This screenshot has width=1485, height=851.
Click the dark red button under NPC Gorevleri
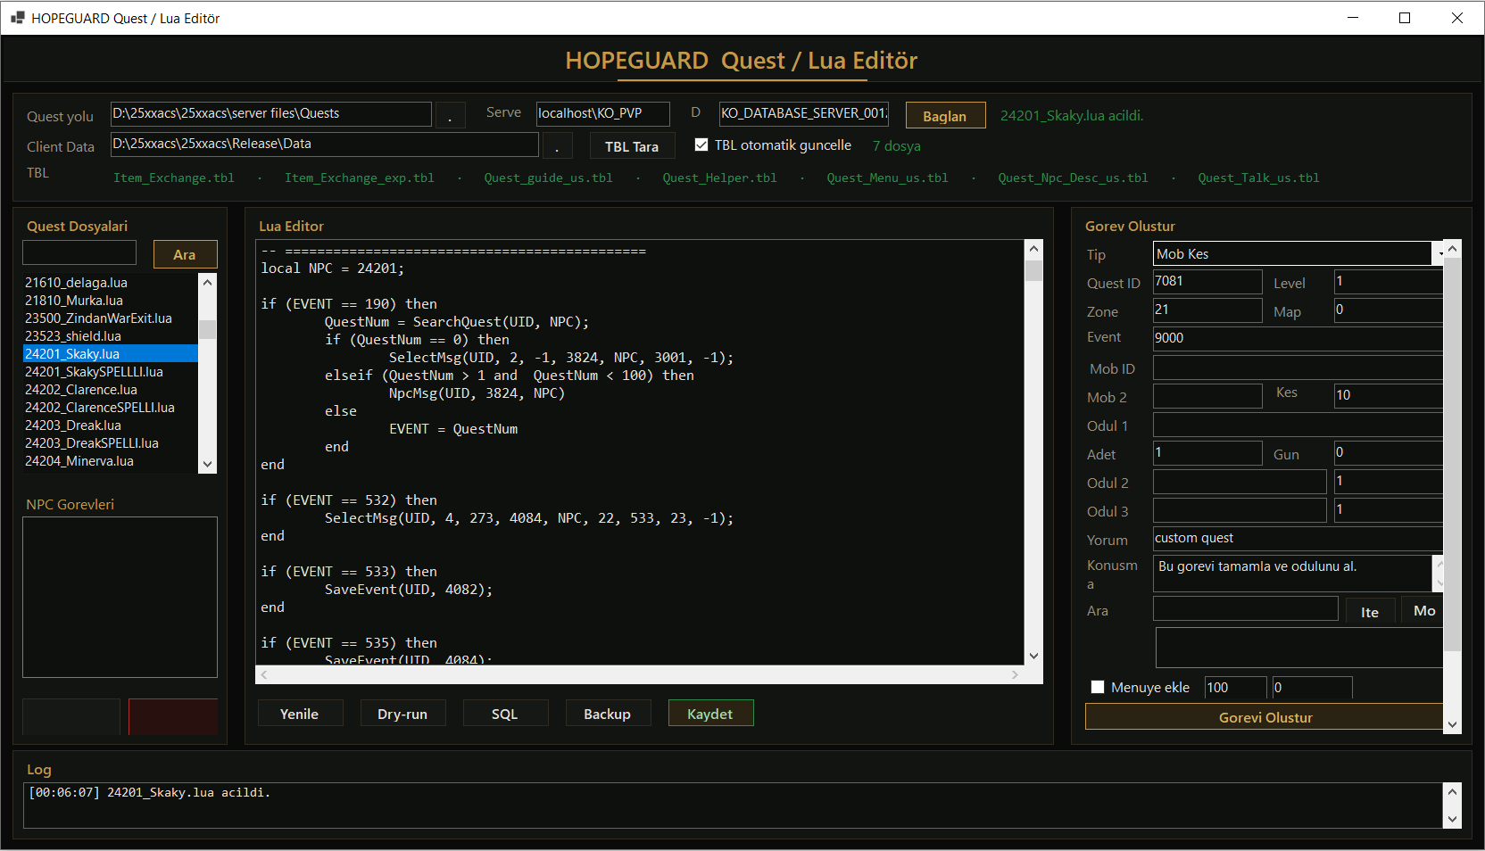click(172, 716)
